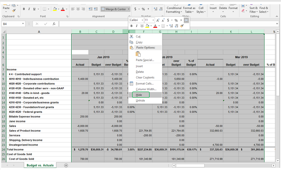Image resolution: width=281 pixels, height=170 pixels.
Task: Apply Percent Style from ribbon Number group
Action: pyautogui.click(x=143, y=9)
